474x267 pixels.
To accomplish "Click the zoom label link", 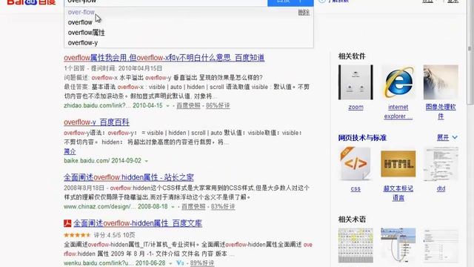I will point(355,107).
